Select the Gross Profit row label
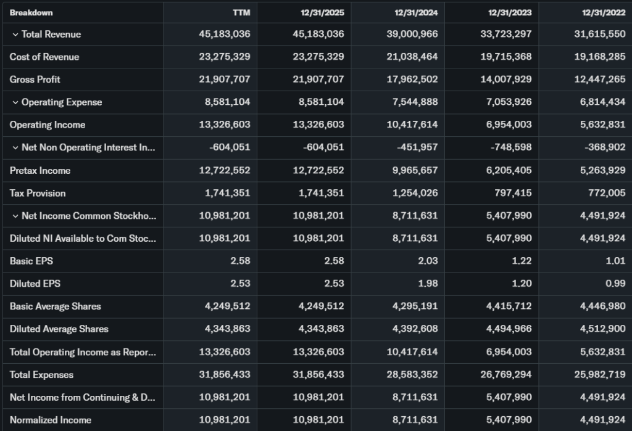 click(35, 80)
